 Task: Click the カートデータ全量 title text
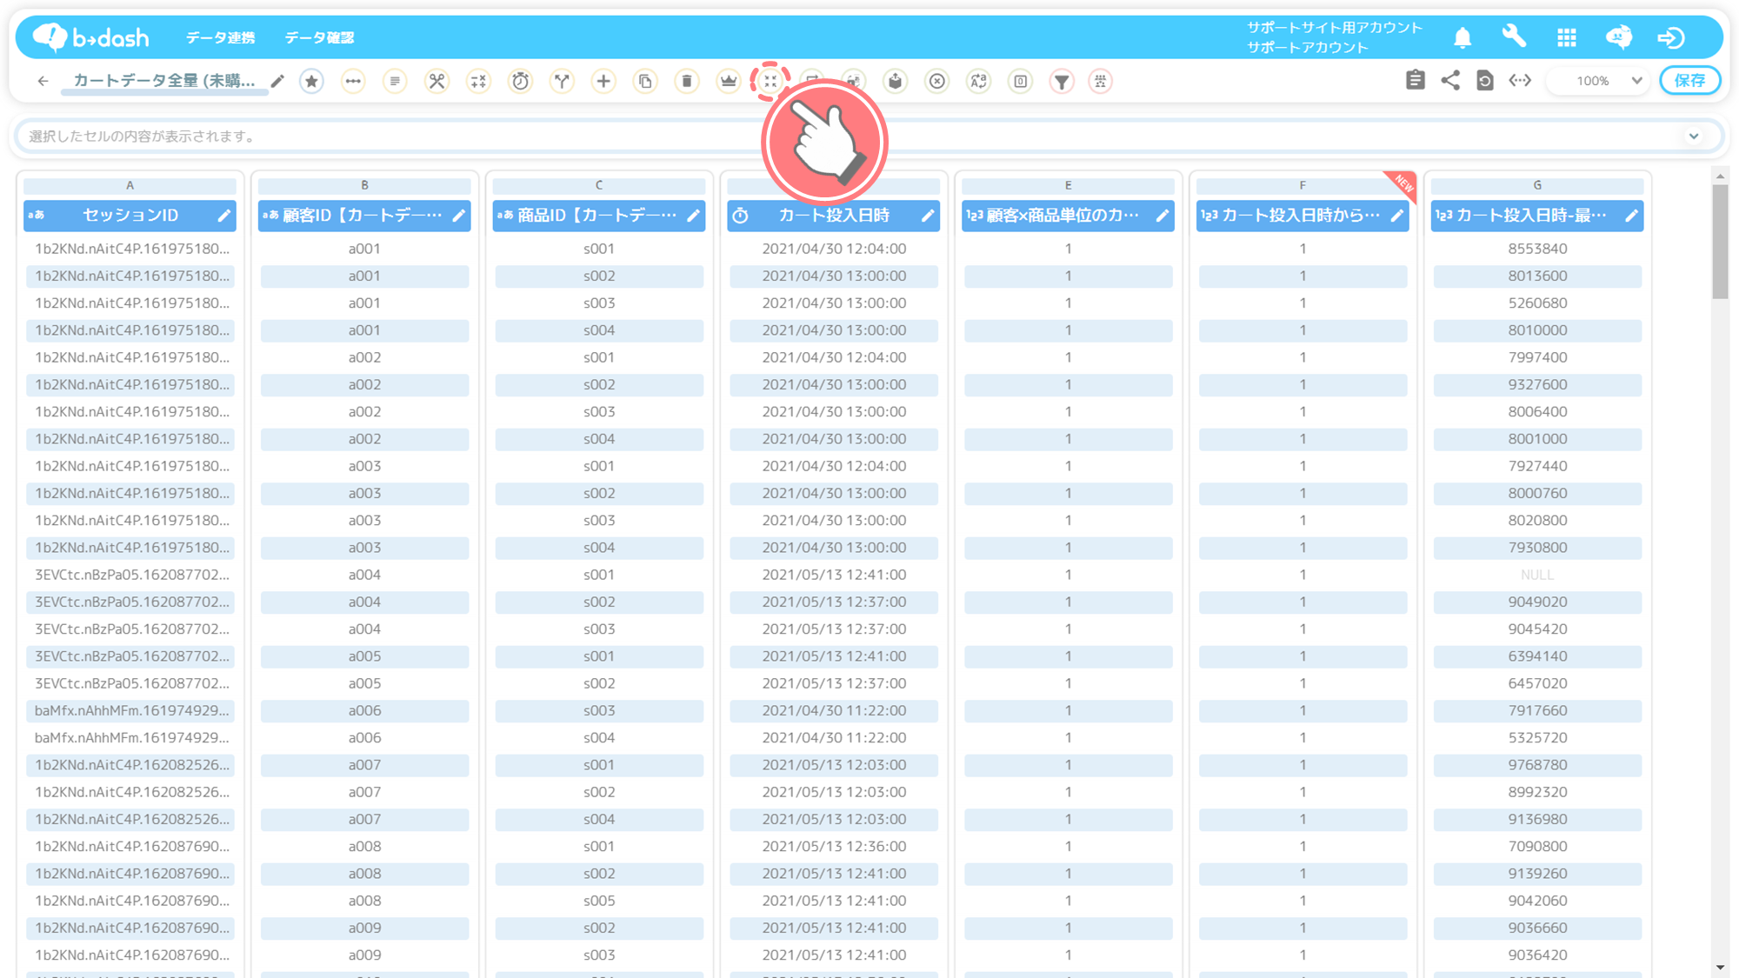tap(164, 81)
